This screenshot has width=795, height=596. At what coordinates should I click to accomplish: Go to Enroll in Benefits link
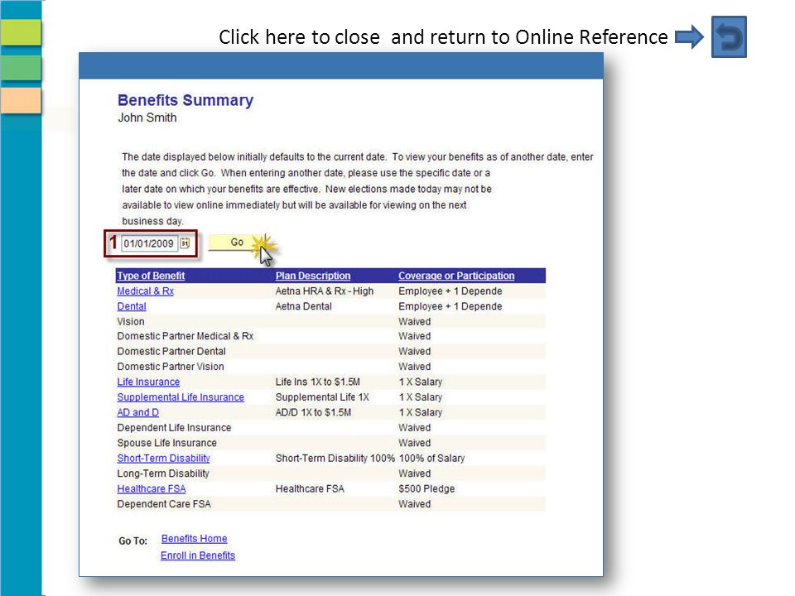[198, 555]
